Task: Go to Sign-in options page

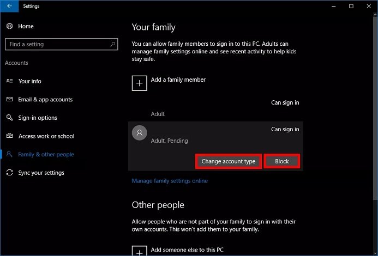Action: 38,118
